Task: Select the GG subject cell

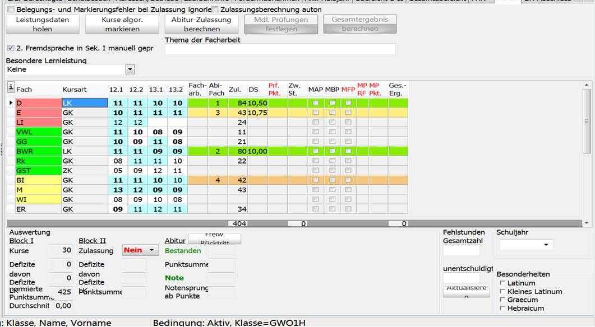Action: click(38, 142)
